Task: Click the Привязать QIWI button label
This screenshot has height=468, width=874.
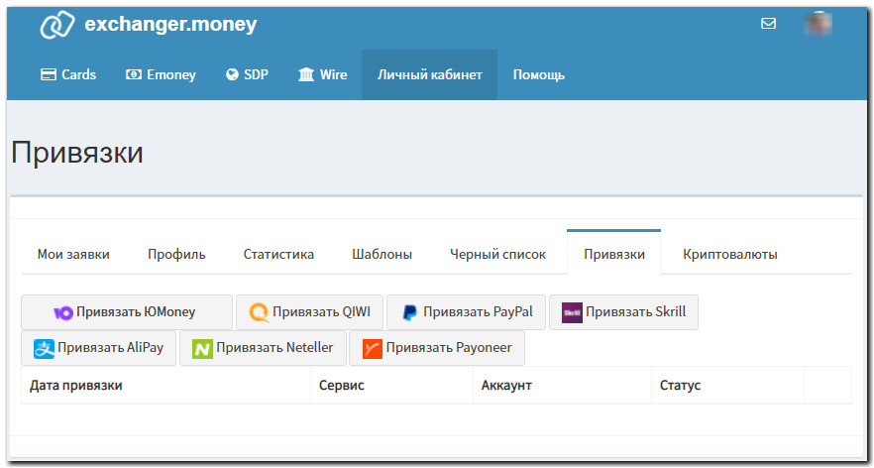Action: pos(322,311)
